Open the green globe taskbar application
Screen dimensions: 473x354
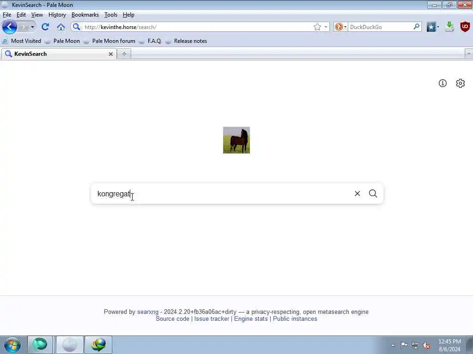(40, 345)
